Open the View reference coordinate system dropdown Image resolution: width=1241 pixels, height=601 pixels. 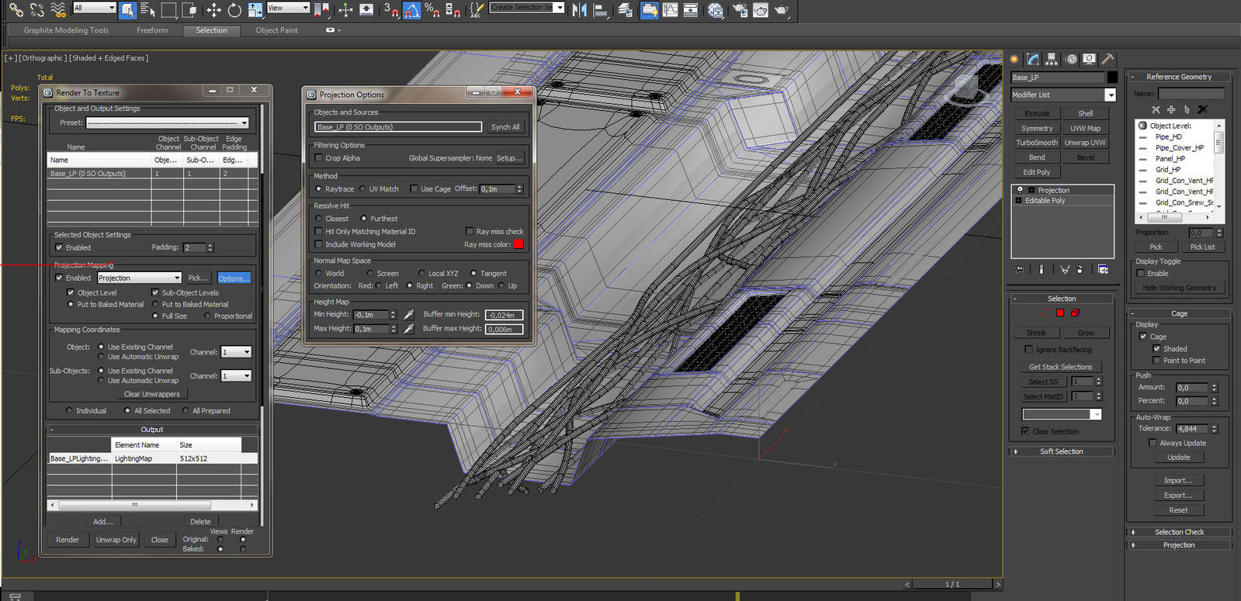coord(288,8)
